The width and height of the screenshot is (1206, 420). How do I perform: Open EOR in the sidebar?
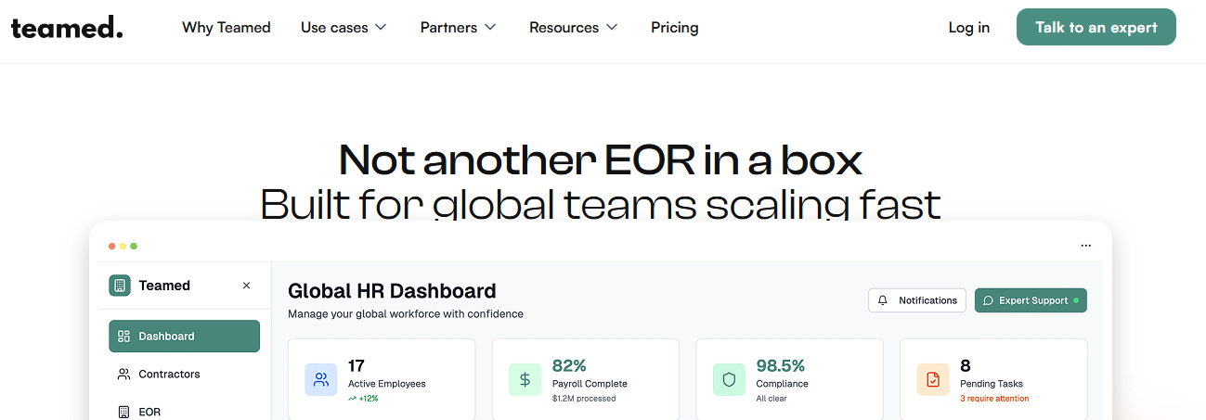click(x=184, y=412)
